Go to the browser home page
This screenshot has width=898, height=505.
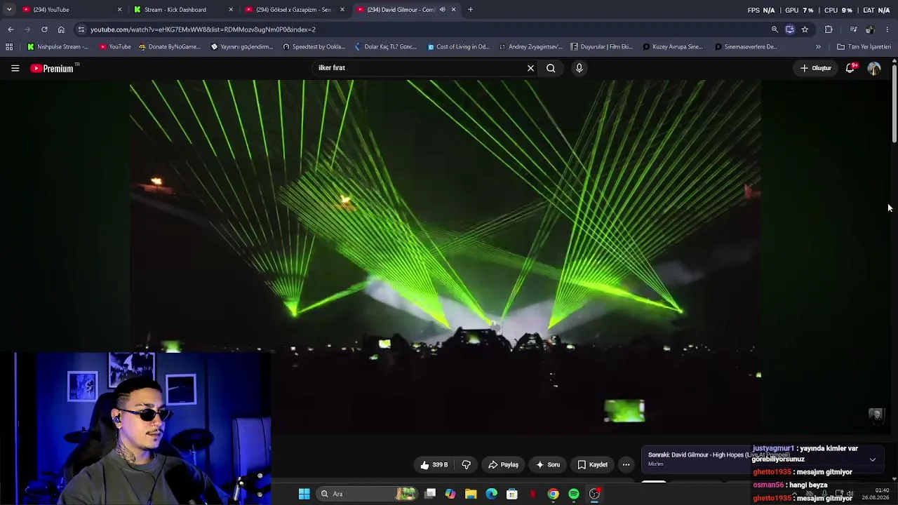pyautogui.click(x=61, y=29)
